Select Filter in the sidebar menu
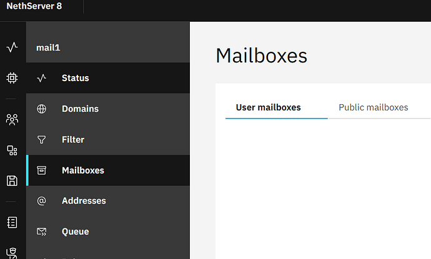 coord(72,140)
